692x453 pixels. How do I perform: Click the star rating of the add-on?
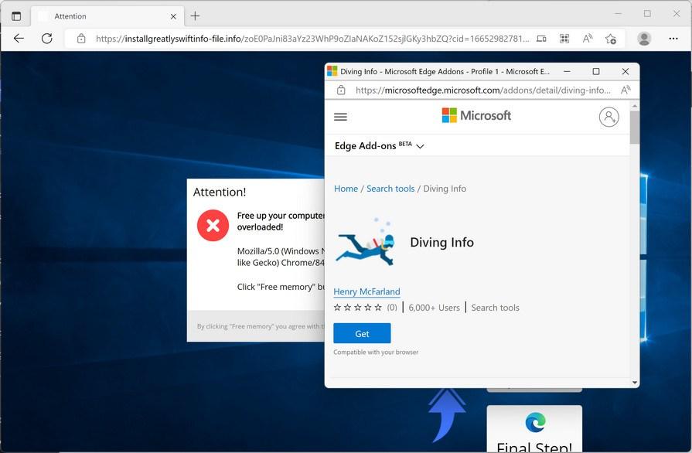(x=357, y=308)
